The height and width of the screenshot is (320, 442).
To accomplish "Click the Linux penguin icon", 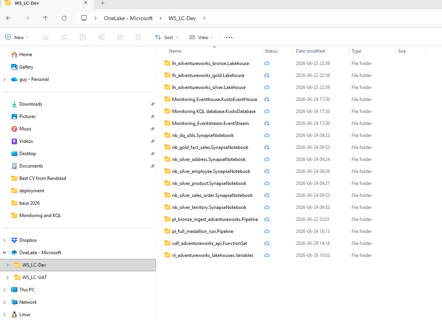I will point(14,314).
